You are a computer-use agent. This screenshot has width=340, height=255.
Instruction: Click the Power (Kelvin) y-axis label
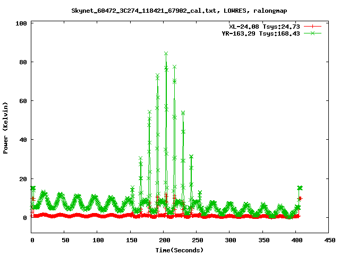click(x=5, y=128)
